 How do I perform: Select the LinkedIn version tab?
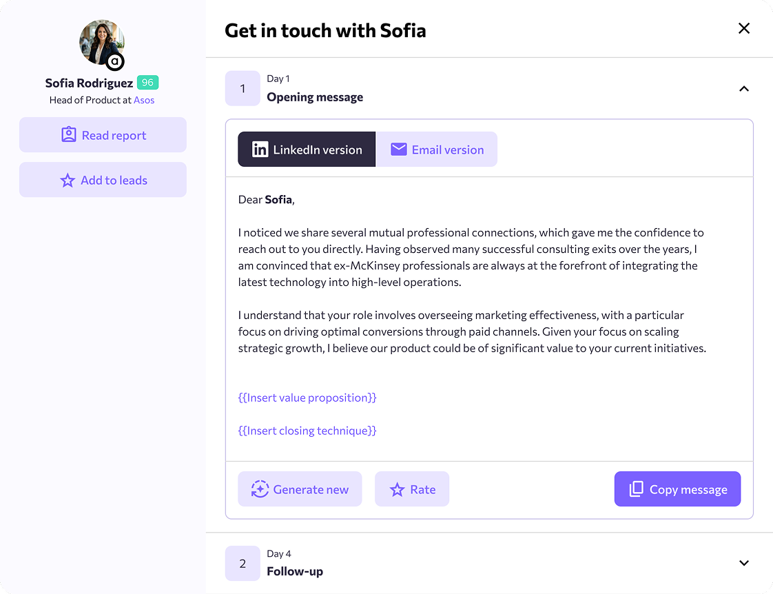pyautogui.click(x=306, y=149)
